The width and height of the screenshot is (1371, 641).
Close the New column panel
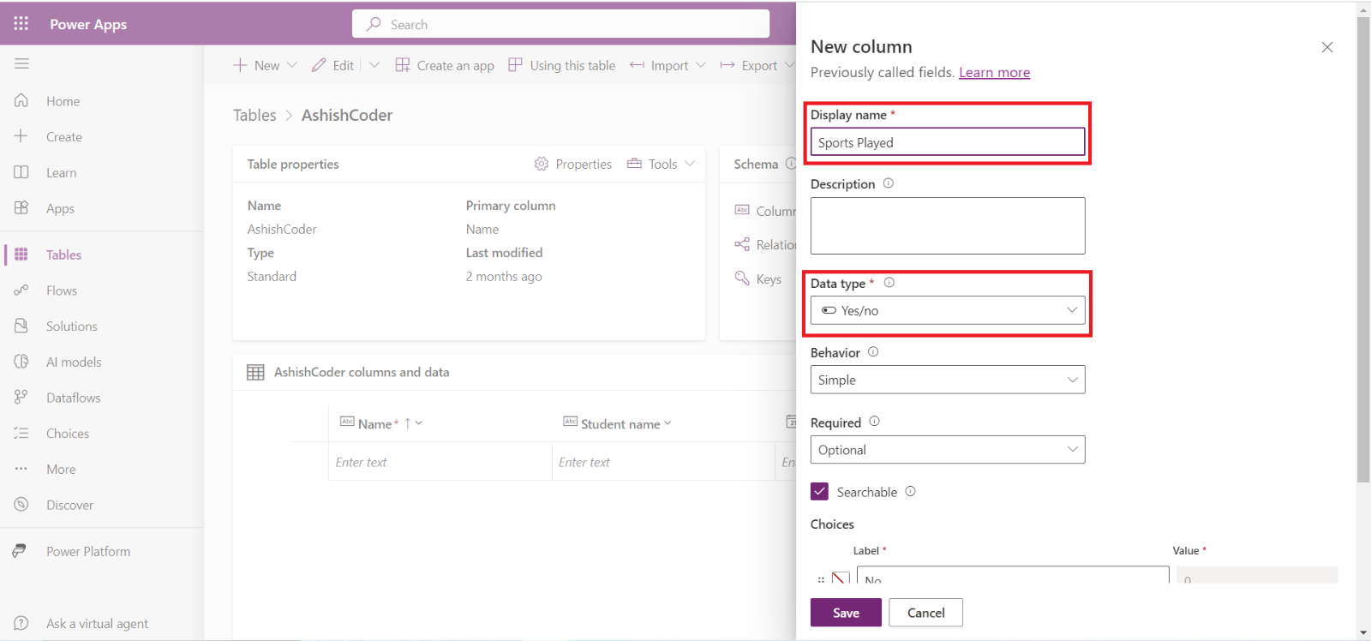point(1326,47)
